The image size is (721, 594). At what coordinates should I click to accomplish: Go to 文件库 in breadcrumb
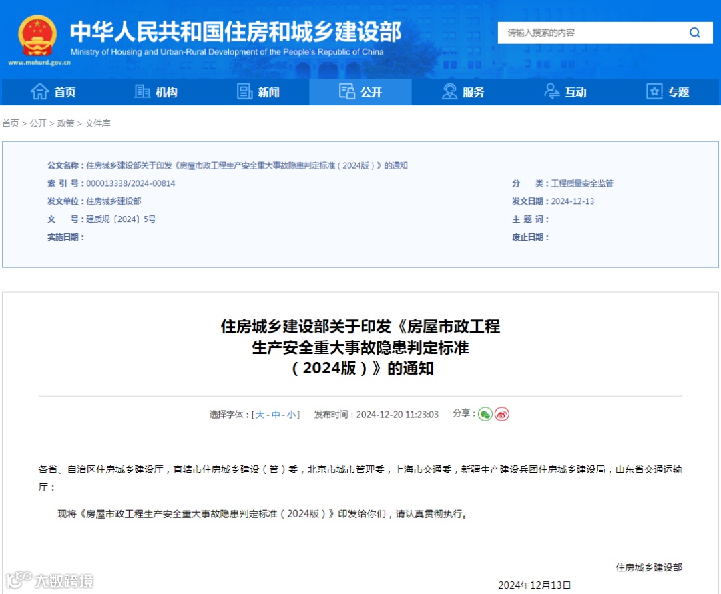(98, 123)
